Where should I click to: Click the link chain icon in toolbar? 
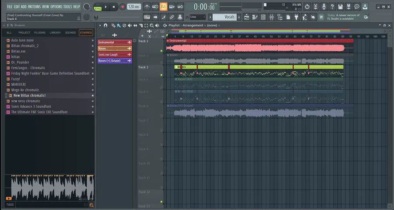pos(172,17)
